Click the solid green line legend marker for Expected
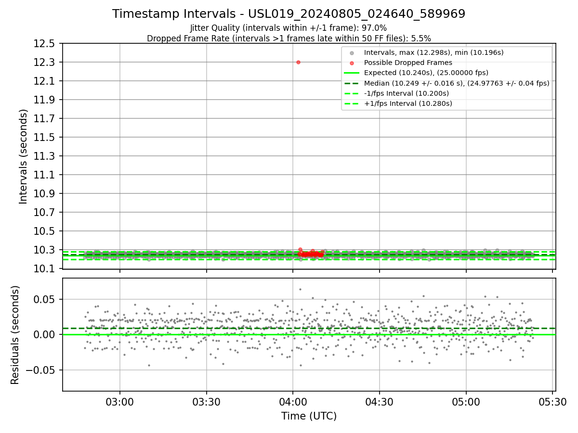 coord(352,73)
